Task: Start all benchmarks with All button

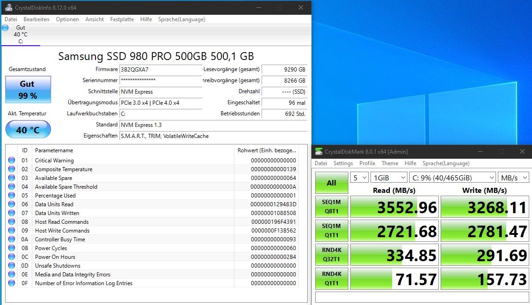Action: point(331,183)
